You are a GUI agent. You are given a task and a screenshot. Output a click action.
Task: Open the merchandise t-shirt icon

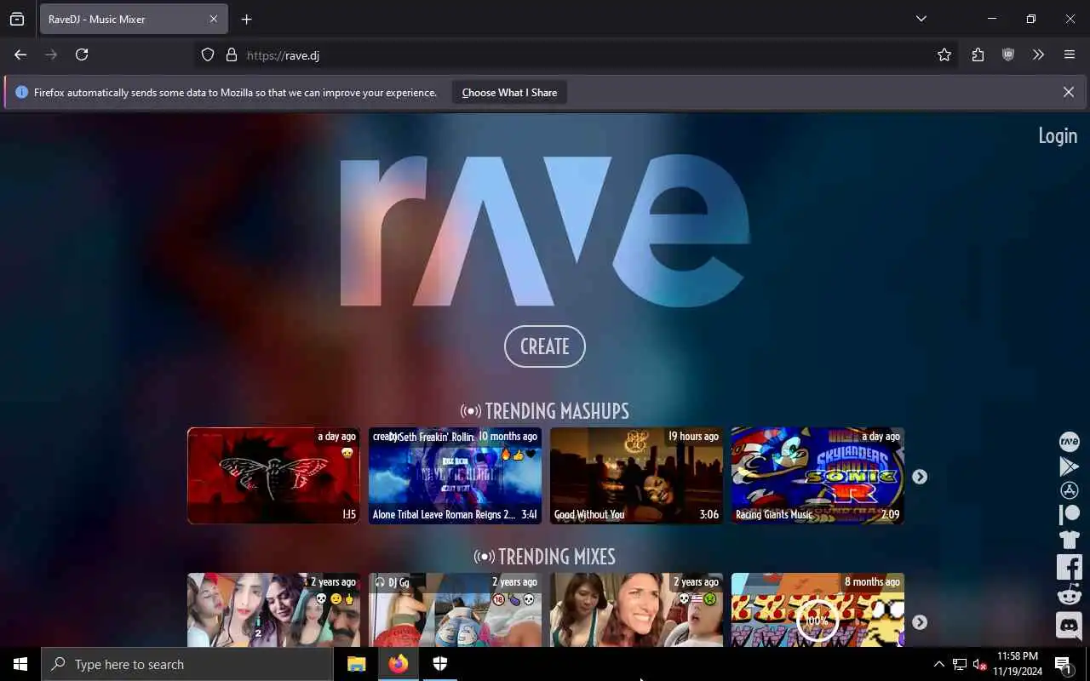(1069, 540)
